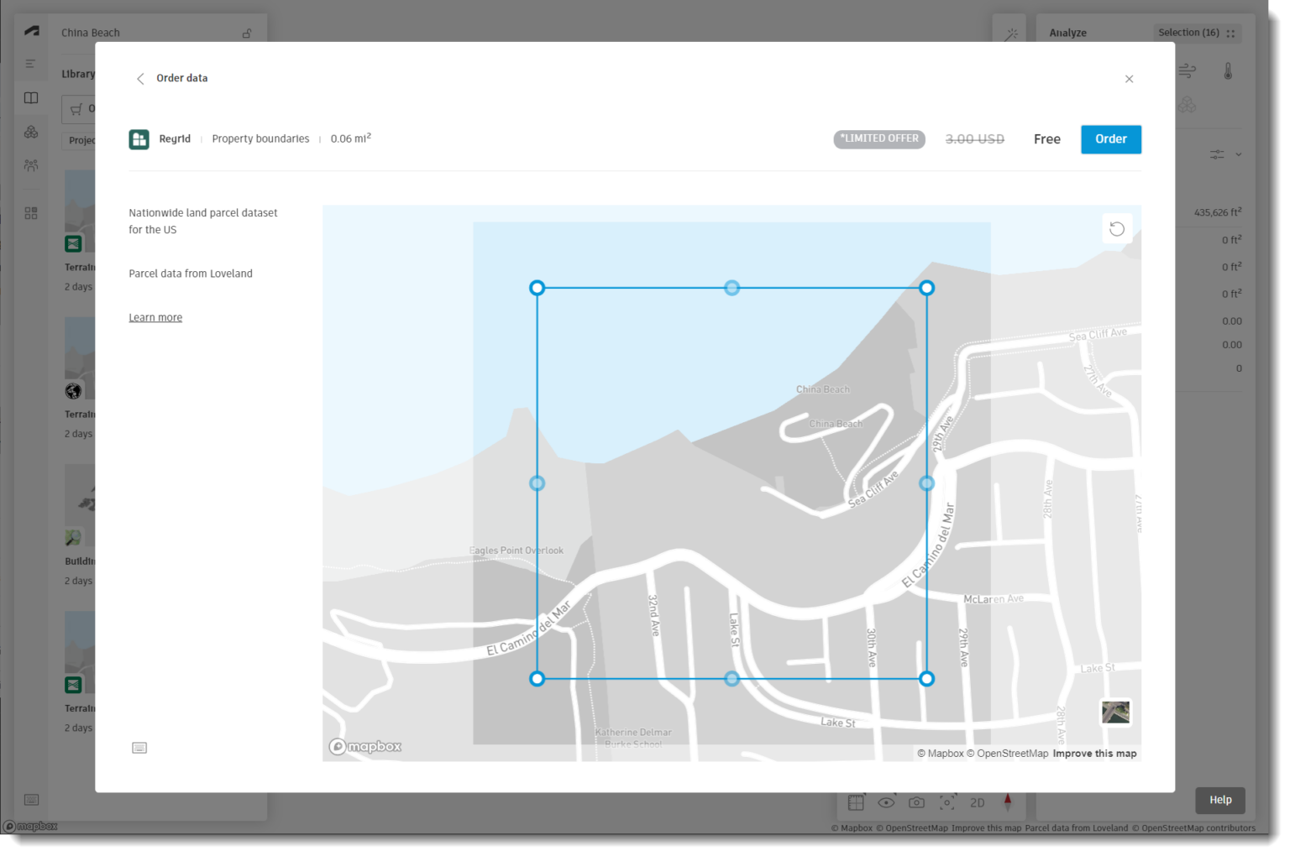Adjust the filter sliders control in the Analyze panel
The width and height of the screenshot is (1290, 856).
point(1217,154)
